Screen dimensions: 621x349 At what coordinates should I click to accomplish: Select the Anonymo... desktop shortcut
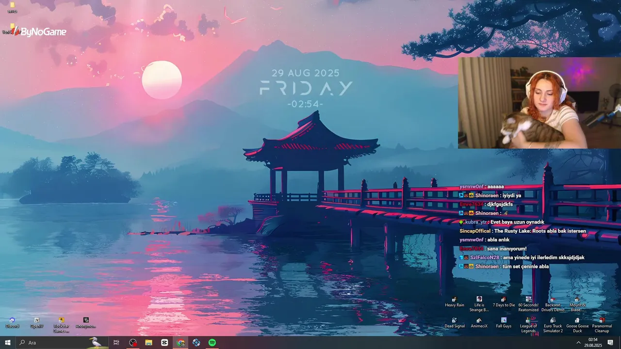click(x=86, y=323)
